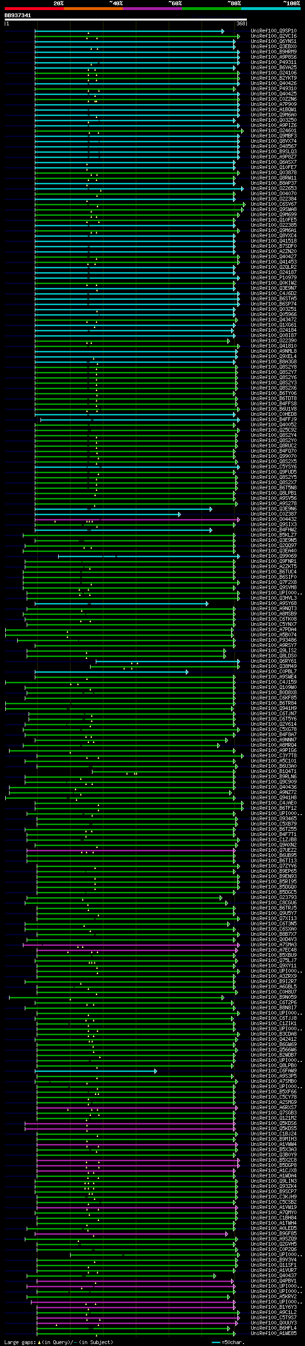Select label UniRef100_B1Q4T1
The image size is (305, 1346).
pyautogui.click(x=274, y=771)
